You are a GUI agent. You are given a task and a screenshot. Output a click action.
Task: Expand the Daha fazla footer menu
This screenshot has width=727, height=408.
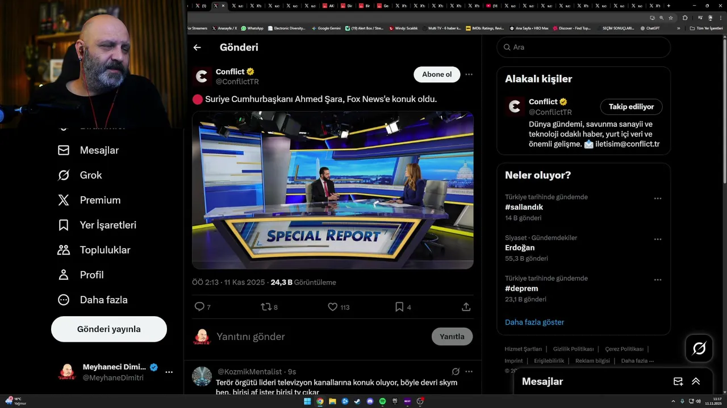point(637,361)
